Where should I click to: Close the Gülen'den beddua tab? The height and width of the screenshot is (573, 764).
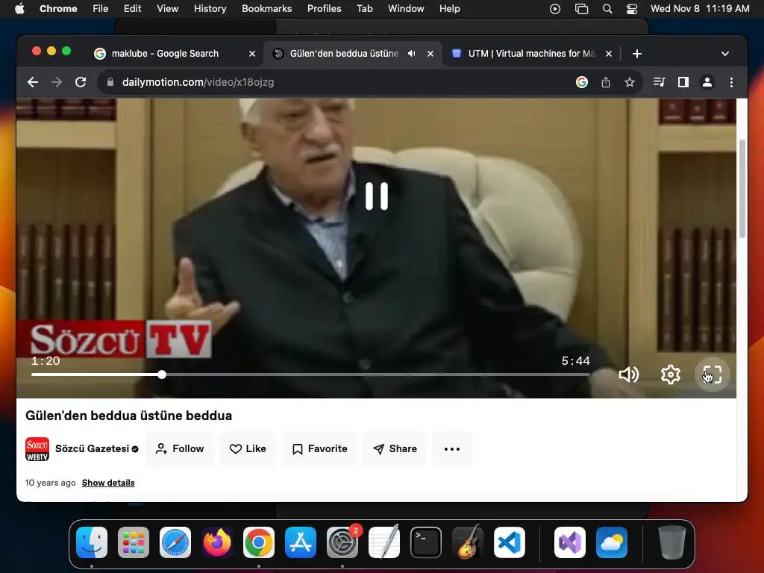tap(430, 54)
